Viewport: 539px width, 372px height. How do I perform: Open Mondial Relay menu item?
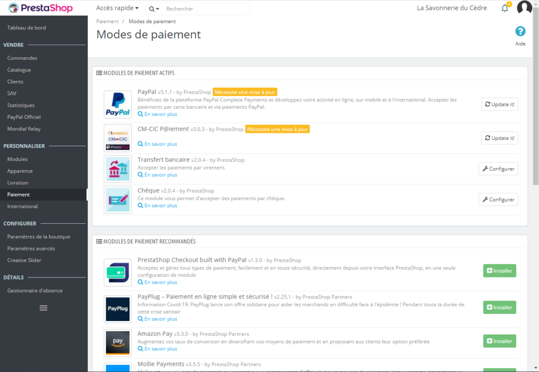click(x=24, y=129)
